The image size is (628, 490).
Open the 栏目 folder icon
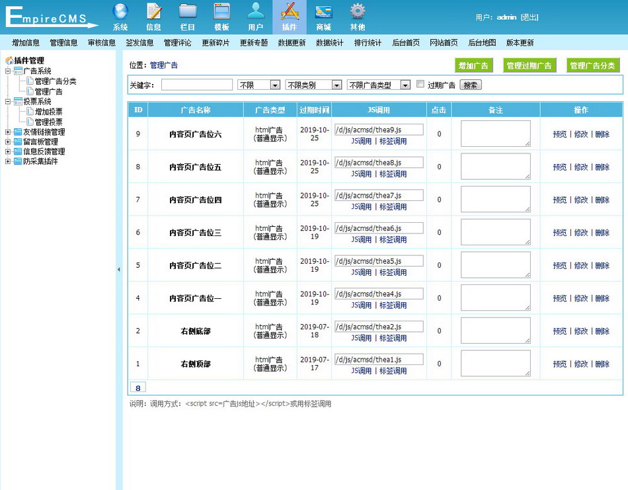(188, 12)
